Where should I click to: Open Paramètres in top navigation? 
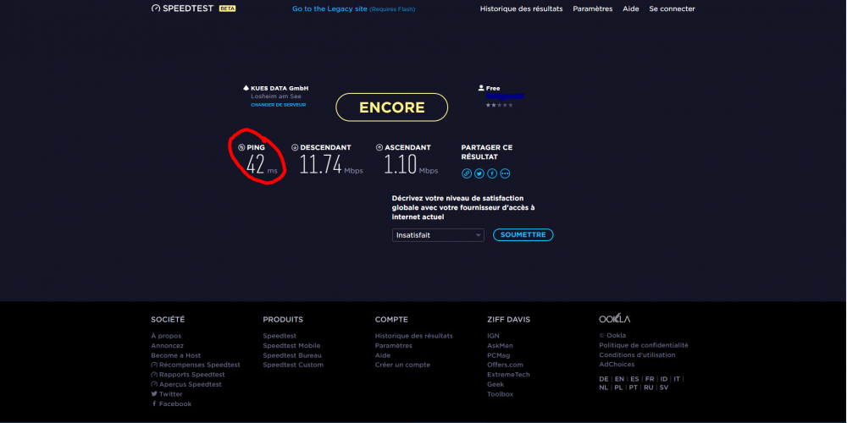point(593,8)
